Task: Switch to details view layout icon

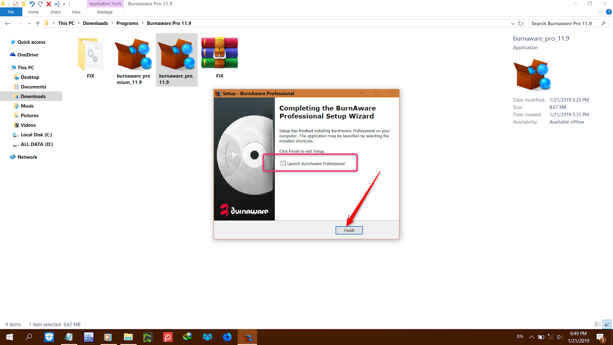Action: click(598, 324)
